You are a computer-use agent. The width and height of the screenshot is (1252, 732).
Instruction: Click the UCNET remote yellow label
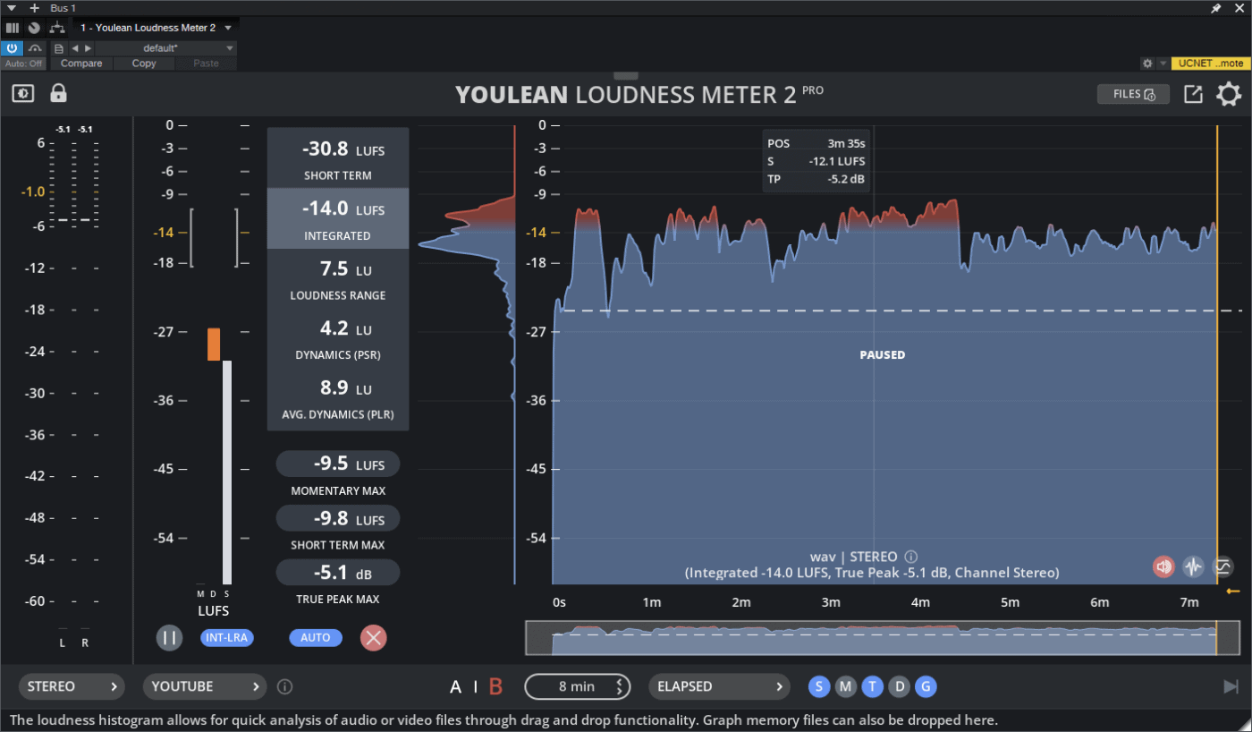coord(1211,64)
